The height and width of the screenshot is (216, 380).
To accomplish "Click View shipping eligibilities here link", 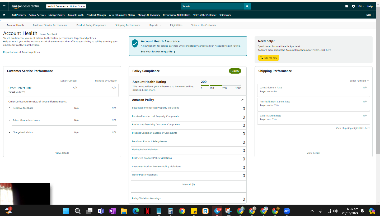I will coord(353,128).
